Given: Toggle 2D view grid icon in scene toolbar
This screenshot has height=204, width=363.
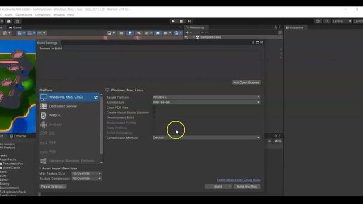Looking at the screenshot, I should click(x=121, y=33).
